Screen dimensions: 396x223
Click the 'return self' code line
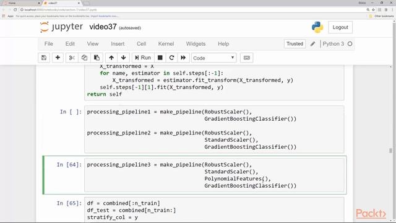click(x=105, y=94)
